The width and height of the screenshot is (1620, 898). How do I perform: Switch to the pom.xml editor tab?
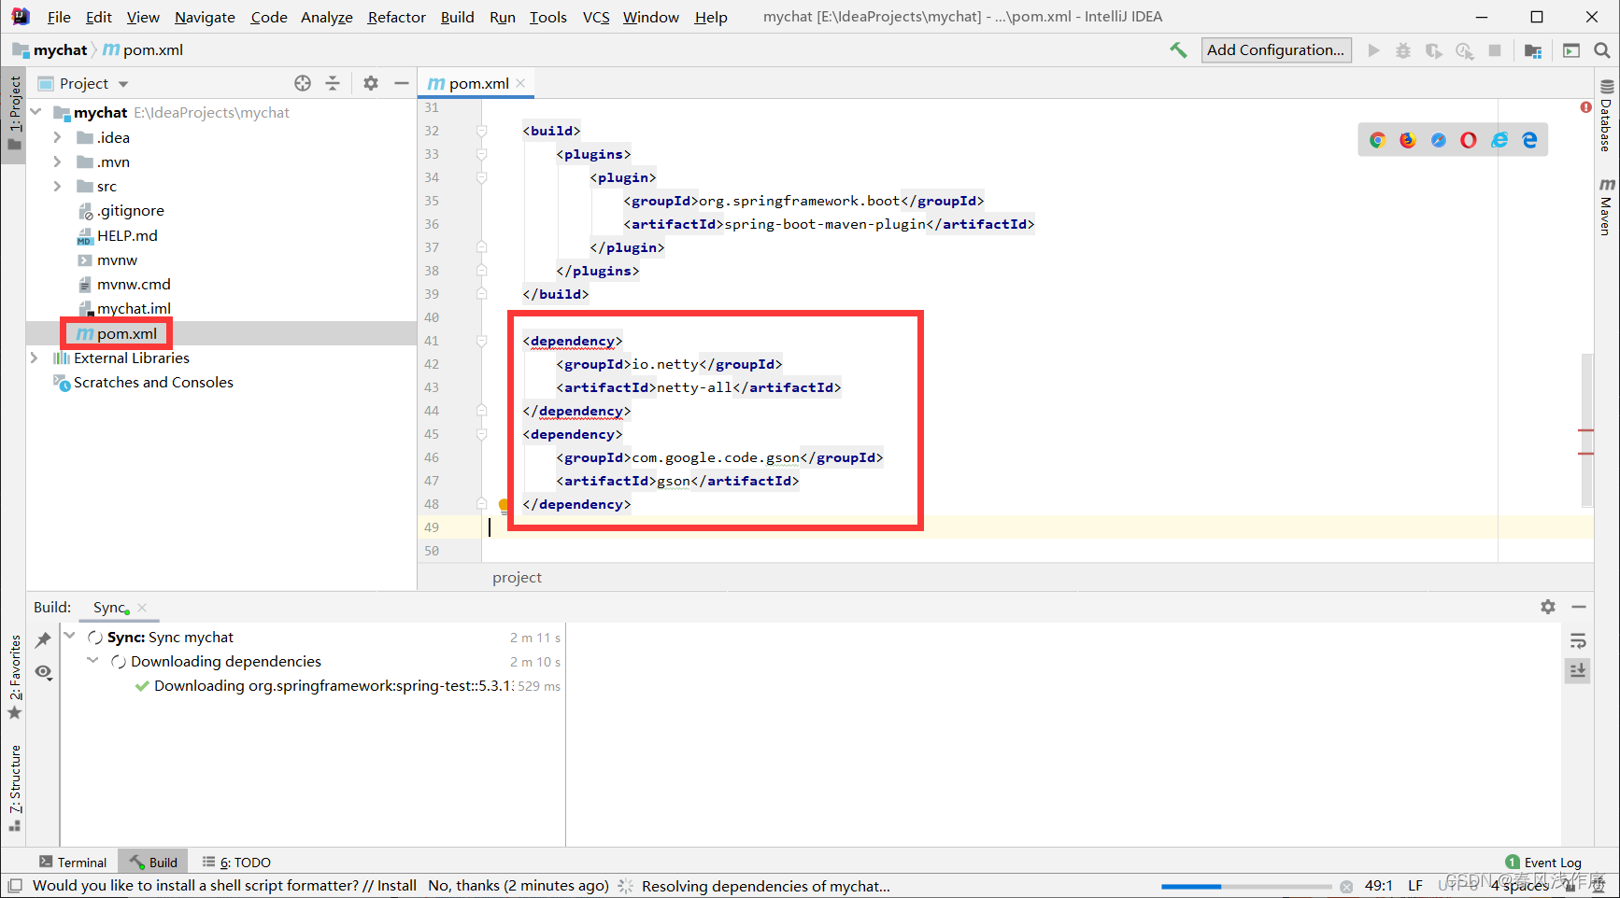pos(478,83)
